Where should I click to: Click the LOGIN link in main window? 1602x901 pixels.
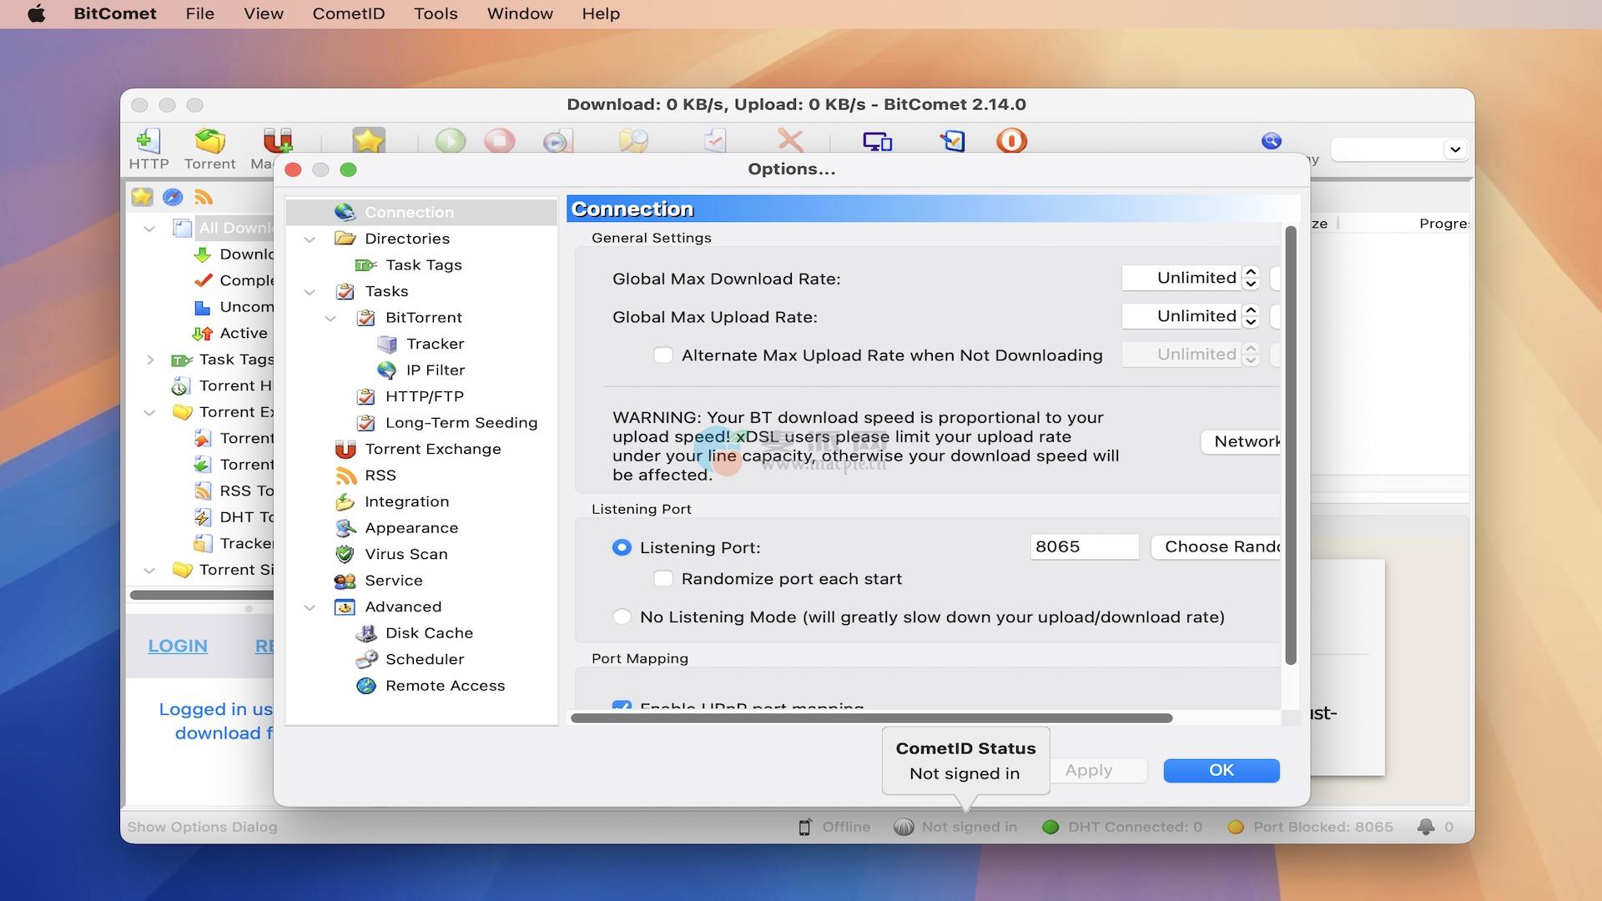click(178, 646)
